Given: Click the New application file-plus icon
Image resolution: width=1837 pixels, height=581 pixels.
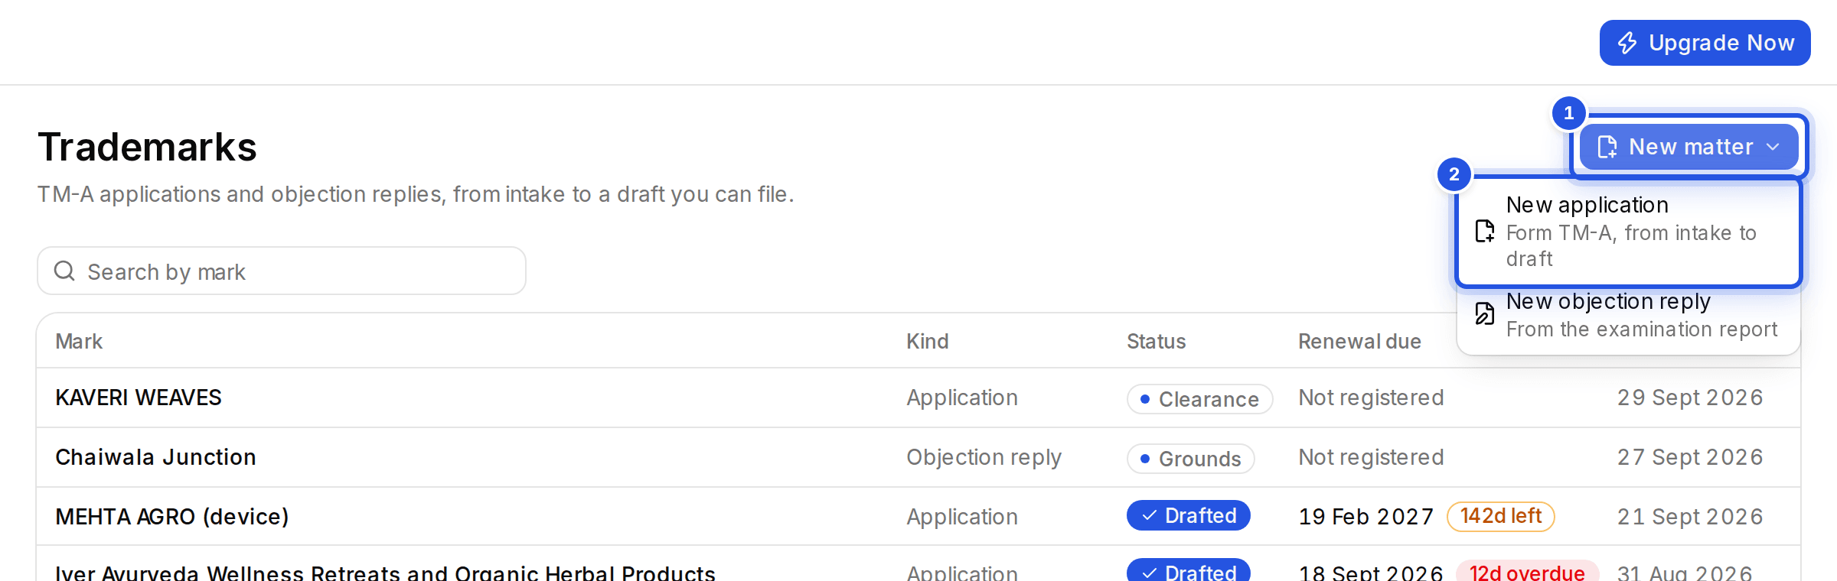Looking at the screenshot, I should pyautogui.click(x=1485, y=231).
